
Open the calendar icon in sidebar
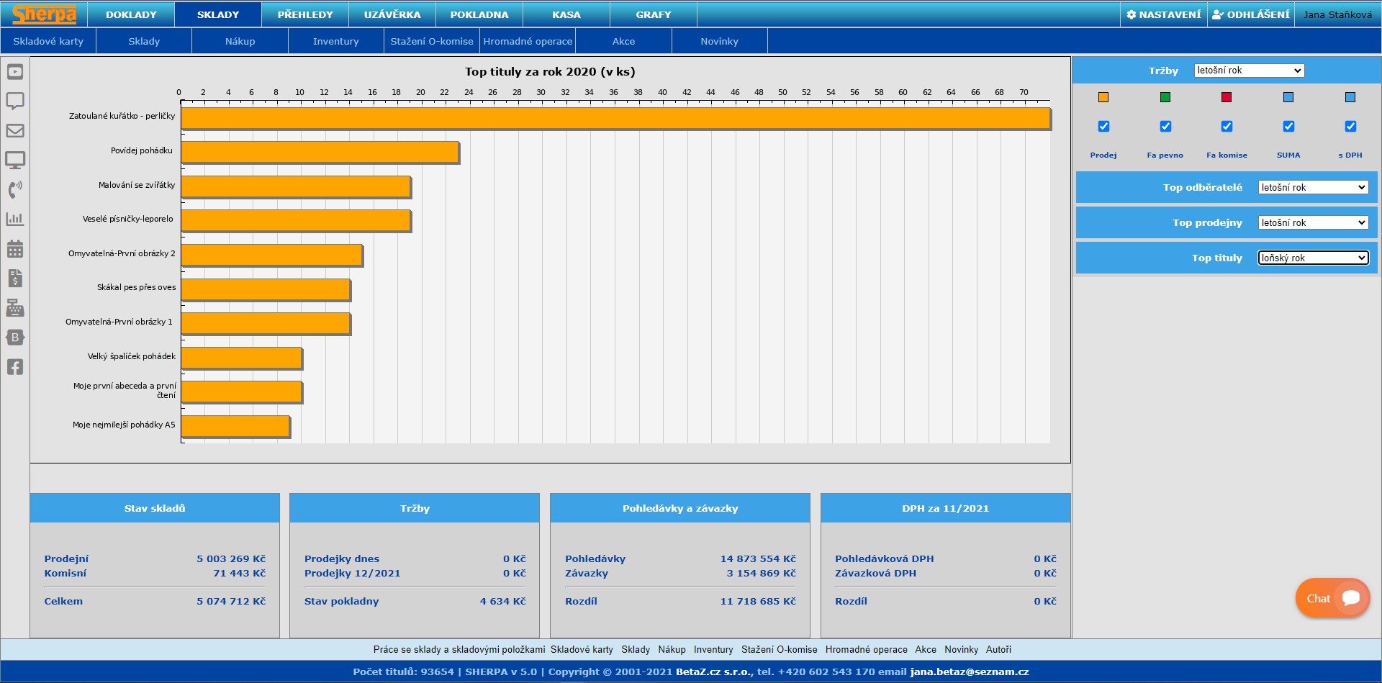point(15,249)
